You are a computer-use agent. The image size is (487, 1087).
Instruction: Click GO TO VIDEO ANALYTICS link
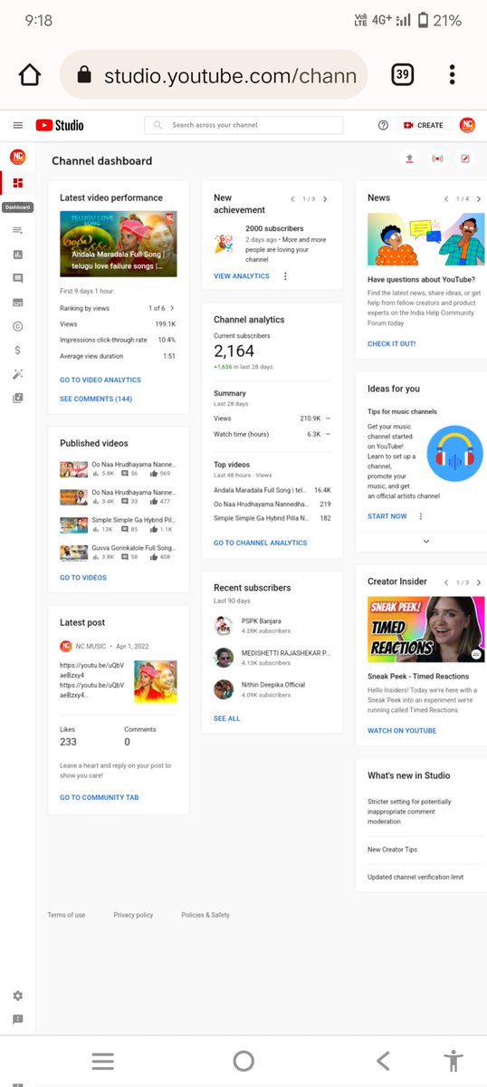[x=100, y=380]
